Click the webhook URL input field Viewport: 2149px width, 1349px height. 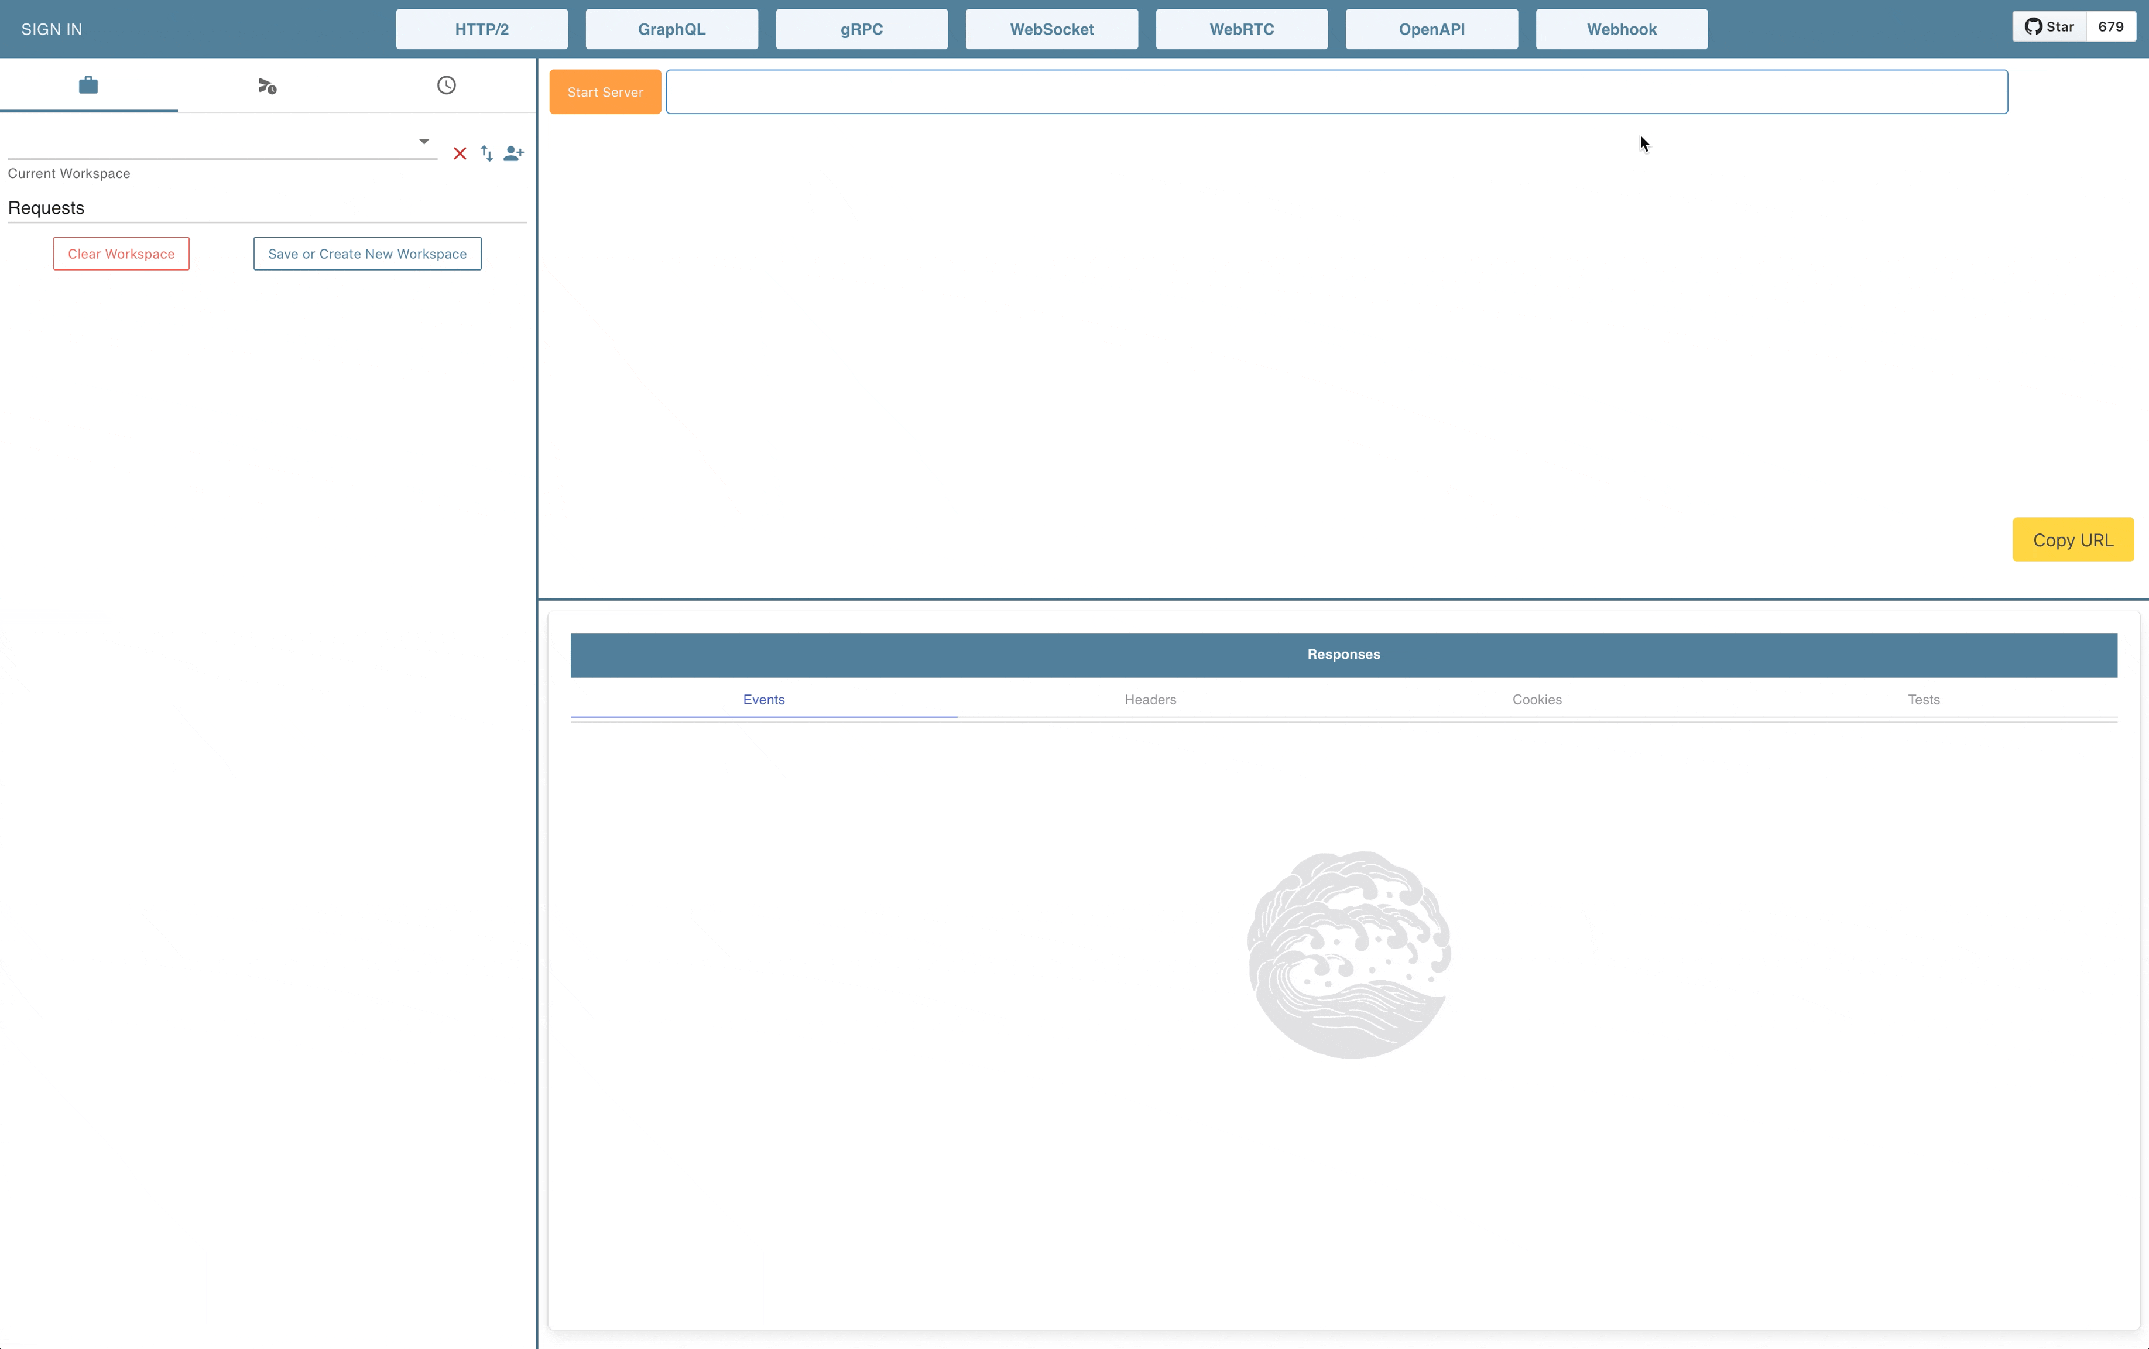click(x=1336, y=92)
